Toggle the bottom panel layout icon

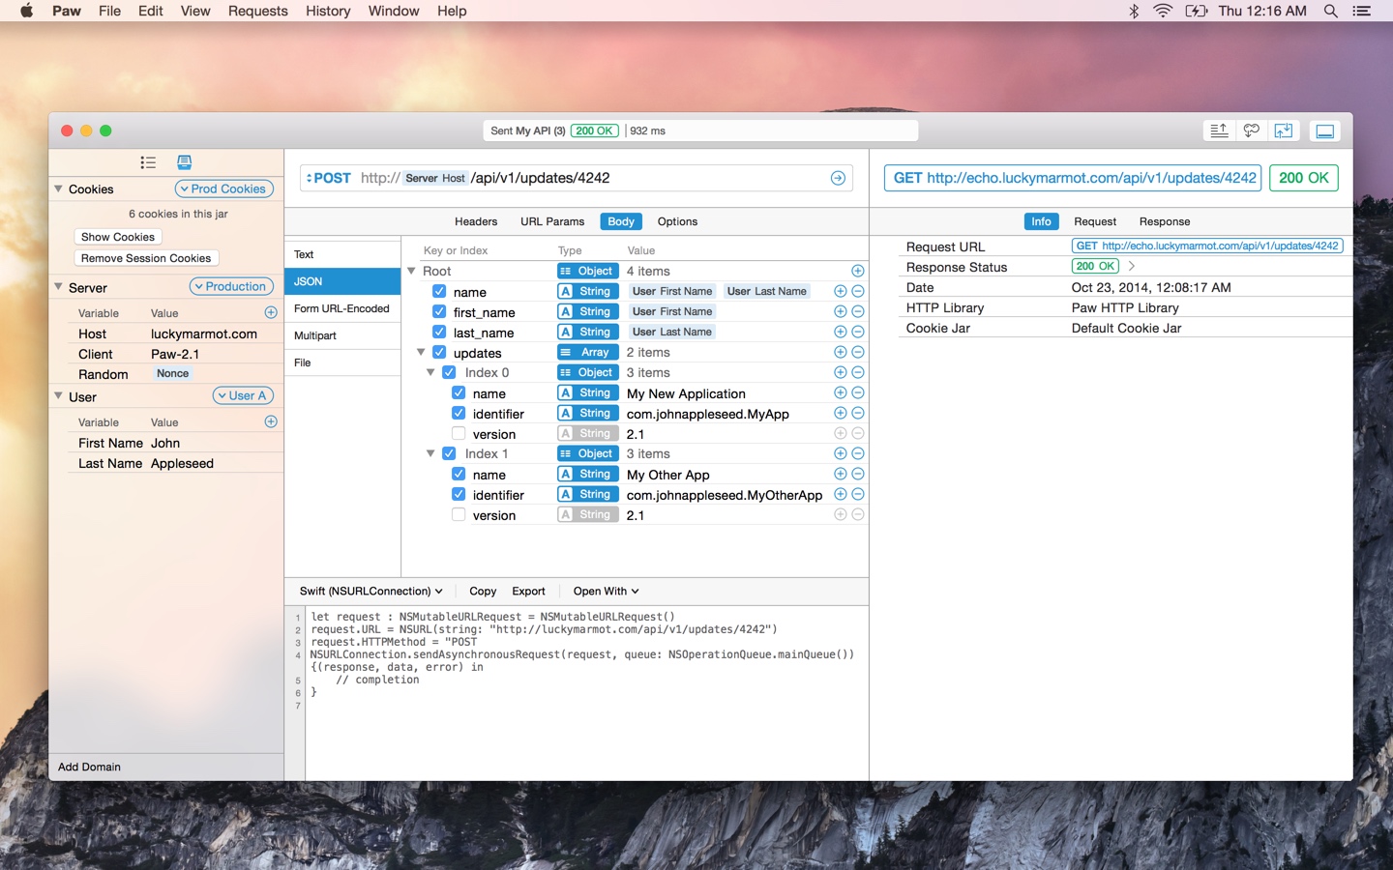click(x=1325, y=130)
